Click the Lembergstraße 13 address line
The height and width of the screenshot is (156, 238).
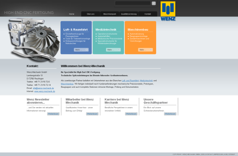tap(35, 75)
